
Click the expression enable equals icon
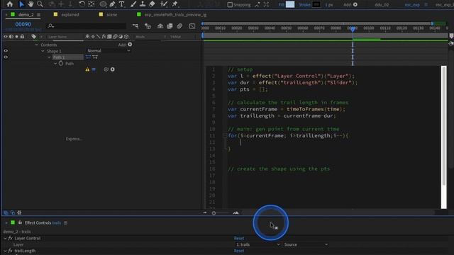click(94, 69)
